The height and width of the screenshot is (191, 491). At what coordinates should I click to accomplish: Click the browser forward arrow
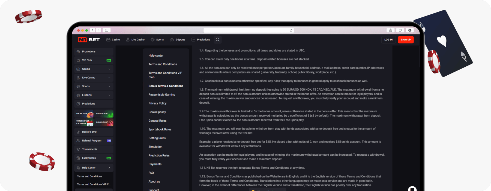point(98,30)
